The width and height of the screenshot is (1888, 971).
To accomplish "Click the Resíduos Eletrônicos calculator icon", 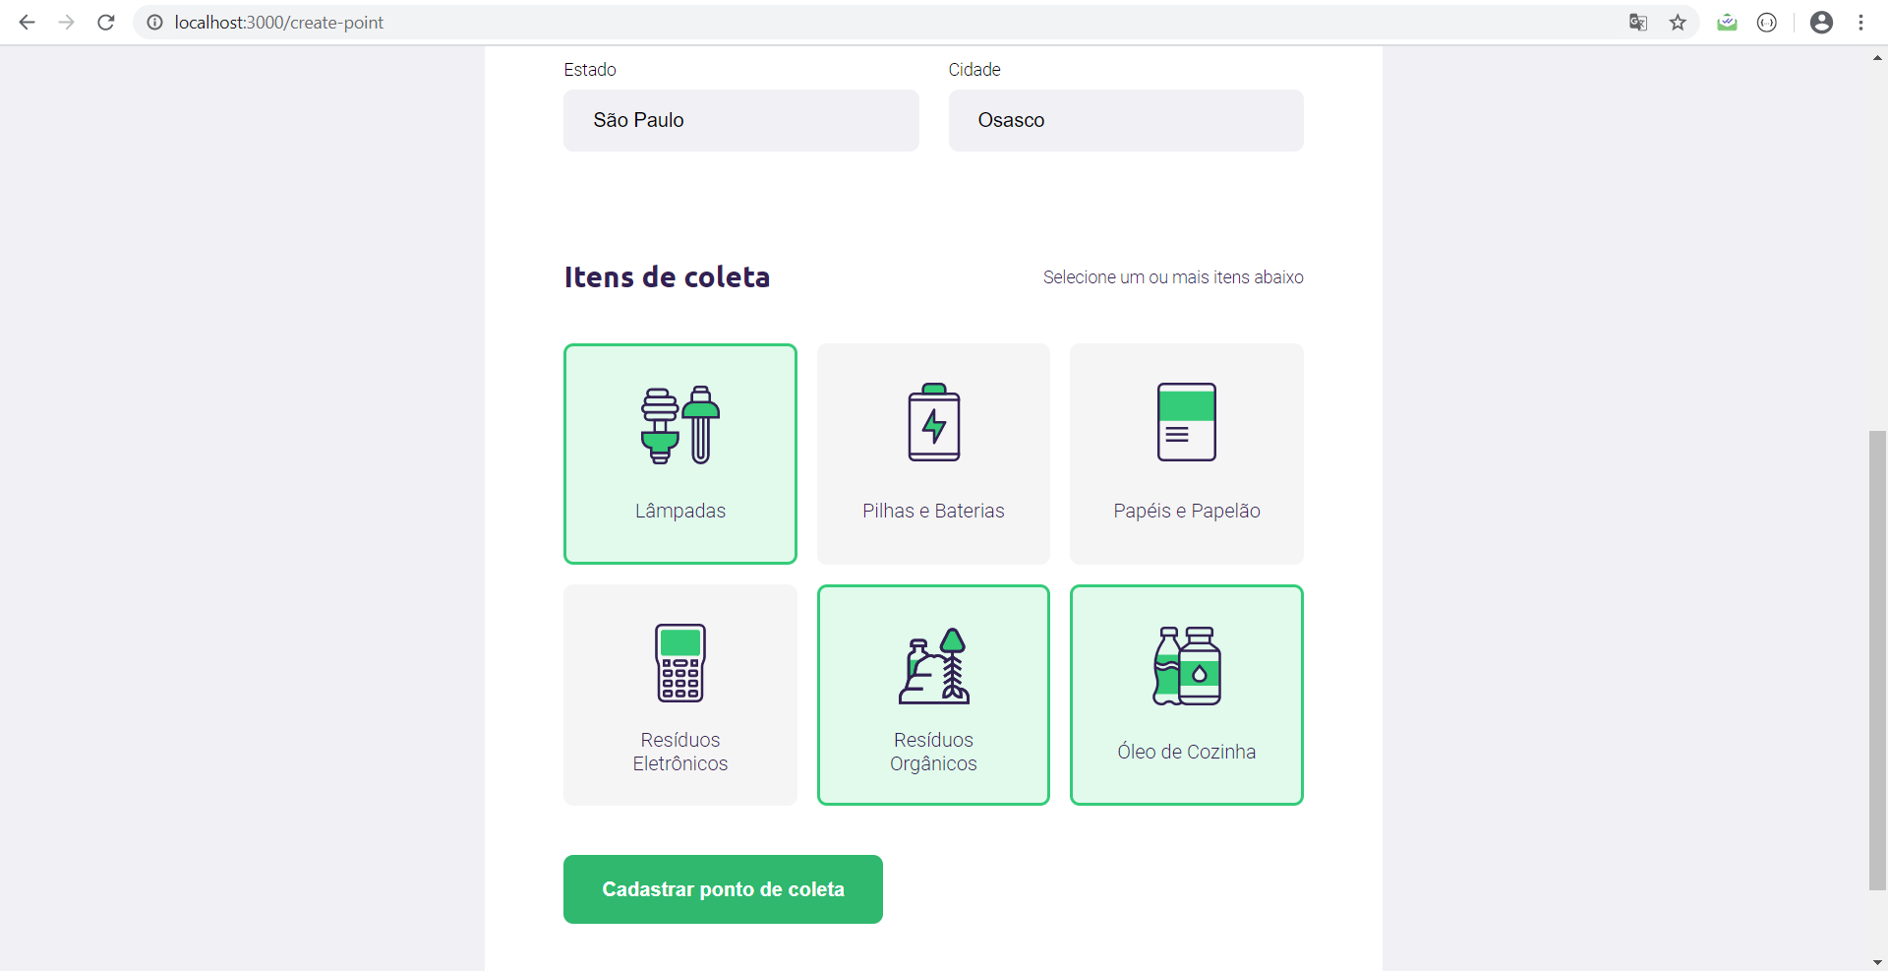I will pos(679,663).
